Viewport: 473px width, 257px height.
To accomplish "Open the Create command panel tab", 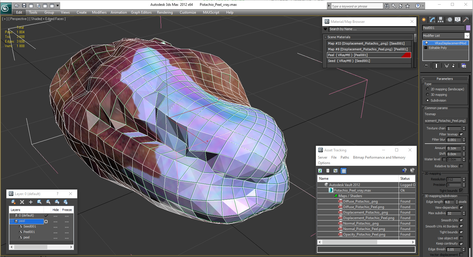I will pyautogui.click(x=424, y=20).
